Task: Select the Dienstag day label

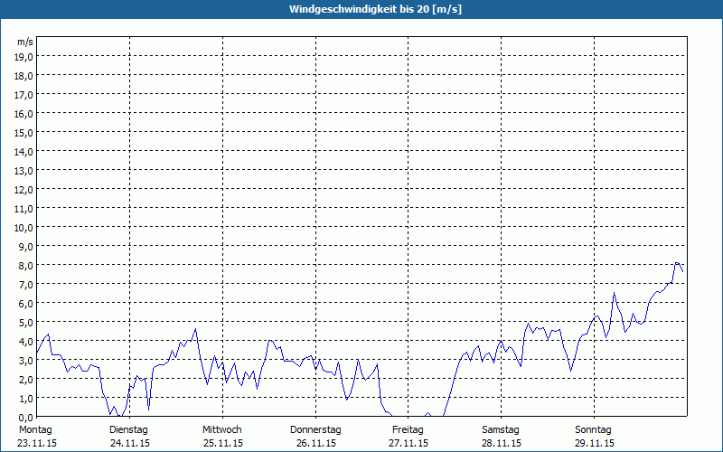Action: pos(128,430)
